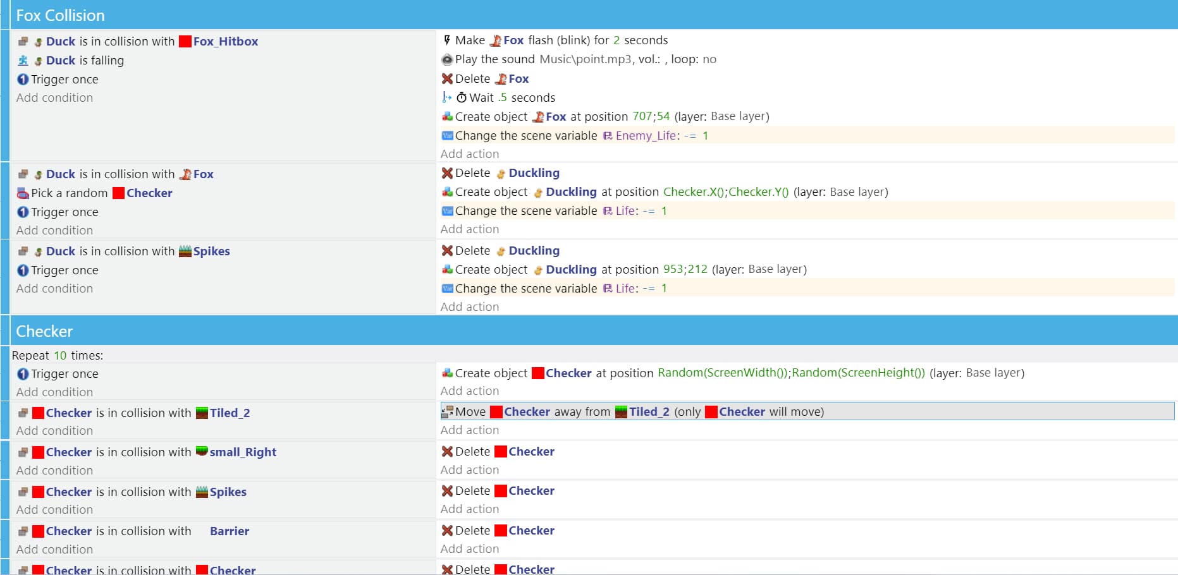Image resolution: width=1178 pixels, height=575 pixels.
Task: Select the 'Checker' group header
Action: coord(594,331)
